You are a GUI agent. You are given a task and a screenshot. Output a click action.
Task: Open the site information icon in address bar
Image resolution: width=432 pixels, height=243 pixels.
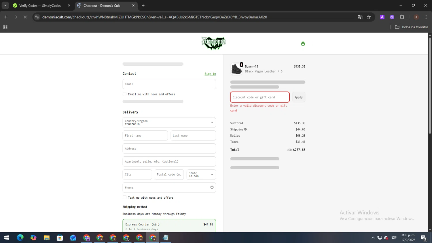(37, 17)
